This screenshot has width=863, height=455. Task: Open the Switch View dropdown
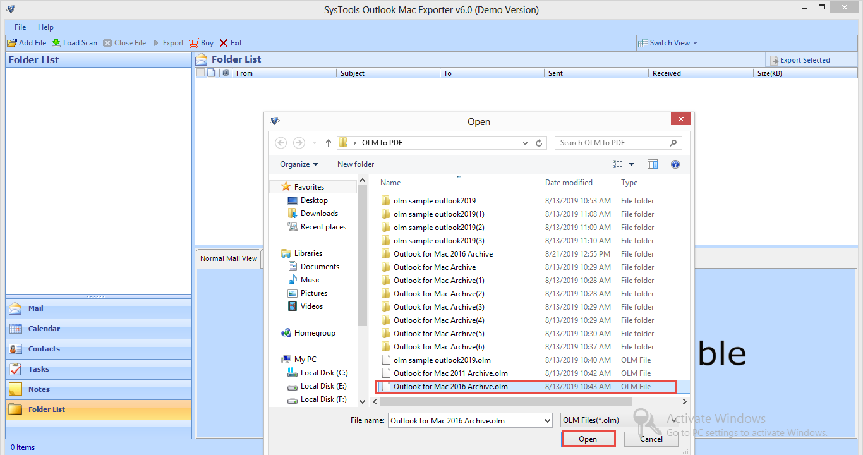point(668,43)
